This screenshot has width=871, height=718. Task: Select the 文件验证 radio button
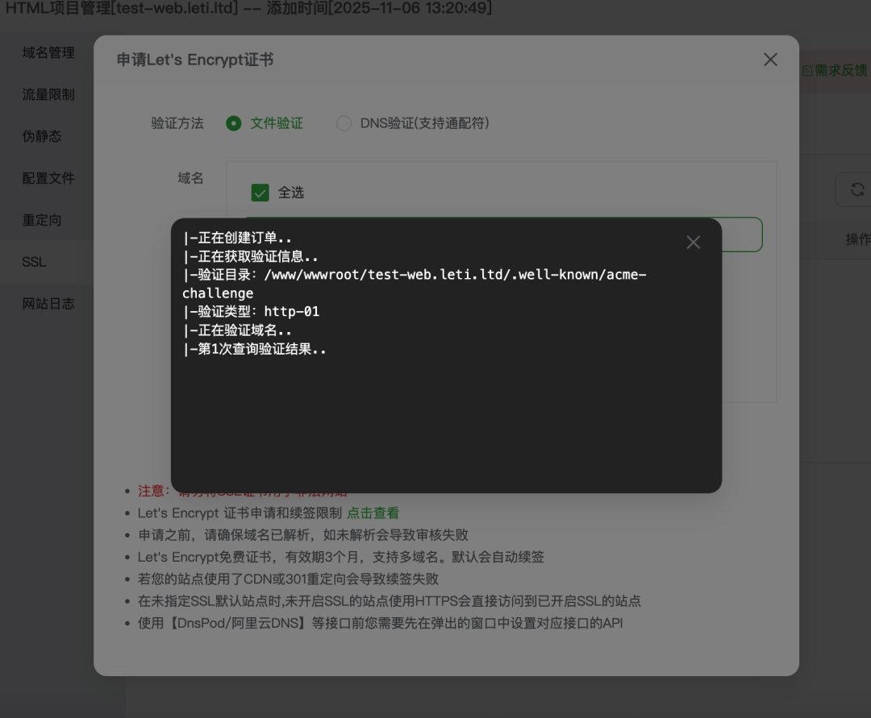click(x=233, y=123)
